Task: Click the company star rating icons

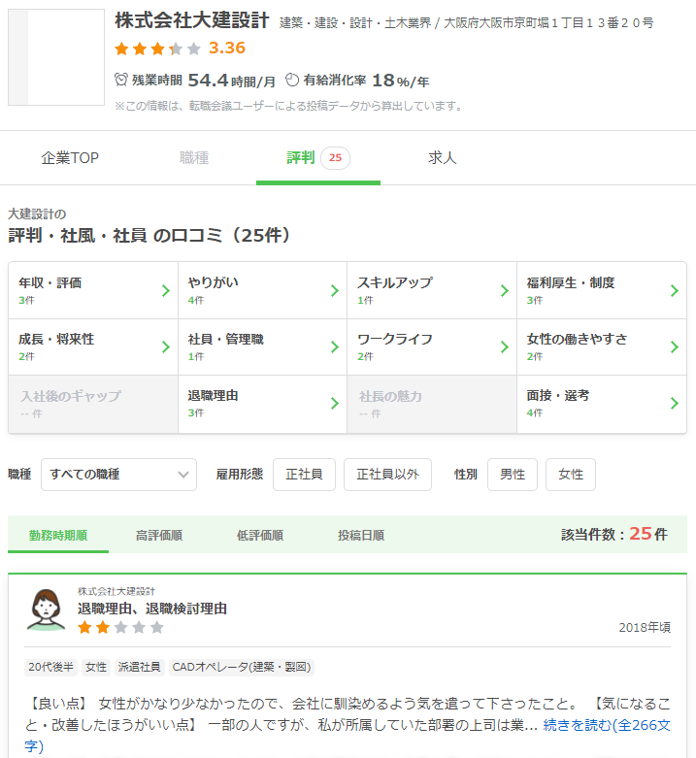Action: 157,49
